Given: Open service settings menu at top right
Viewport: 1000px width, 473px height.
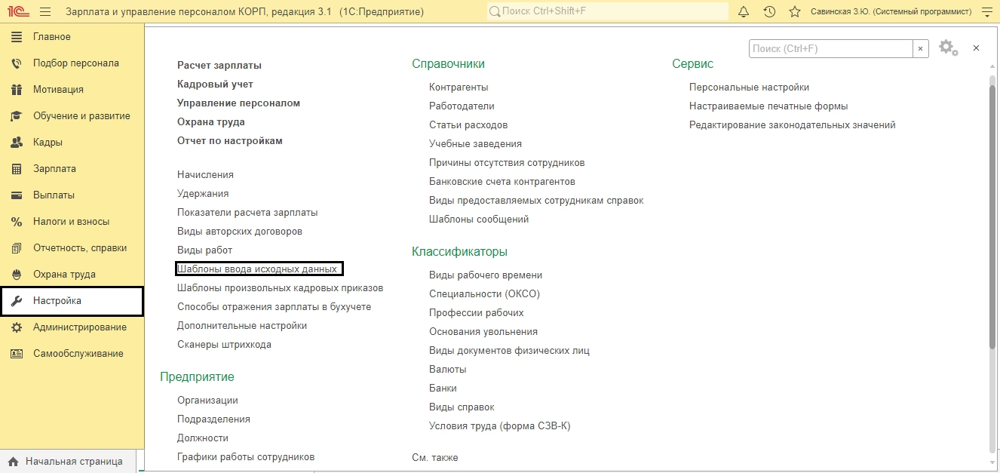Looking at the screenshot, I should pos(987,12).
